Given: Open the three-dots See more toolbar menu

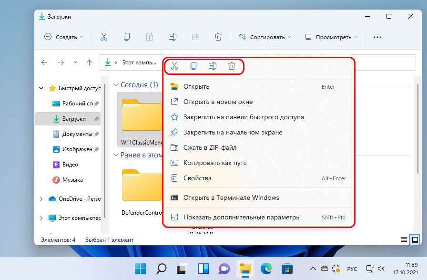Looking at the screenshot, I should (377, 37).
